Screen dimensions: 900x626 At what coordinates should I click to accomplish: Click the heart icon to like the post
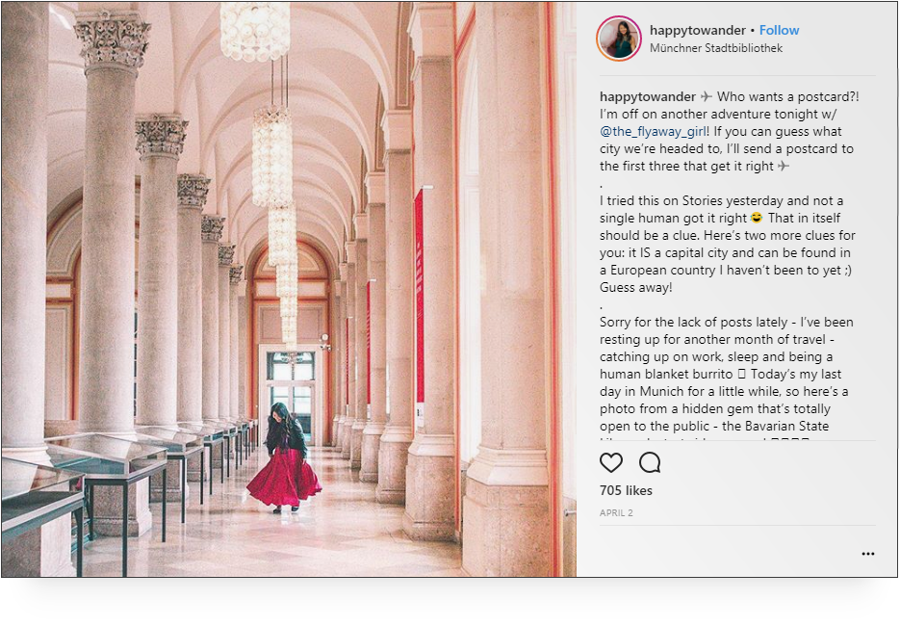(x=610, y=462)
